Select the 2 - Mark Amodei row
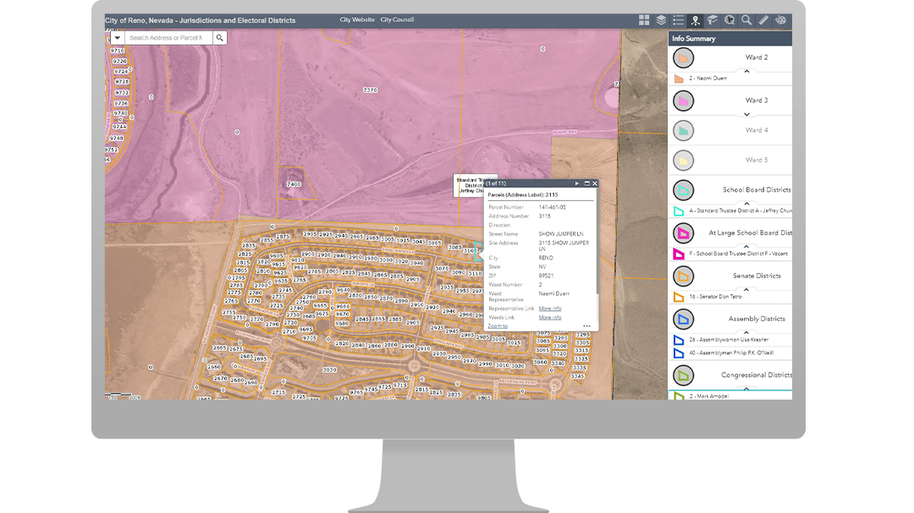The height and width of the screenshot is (513, 914). click(730, 396)
